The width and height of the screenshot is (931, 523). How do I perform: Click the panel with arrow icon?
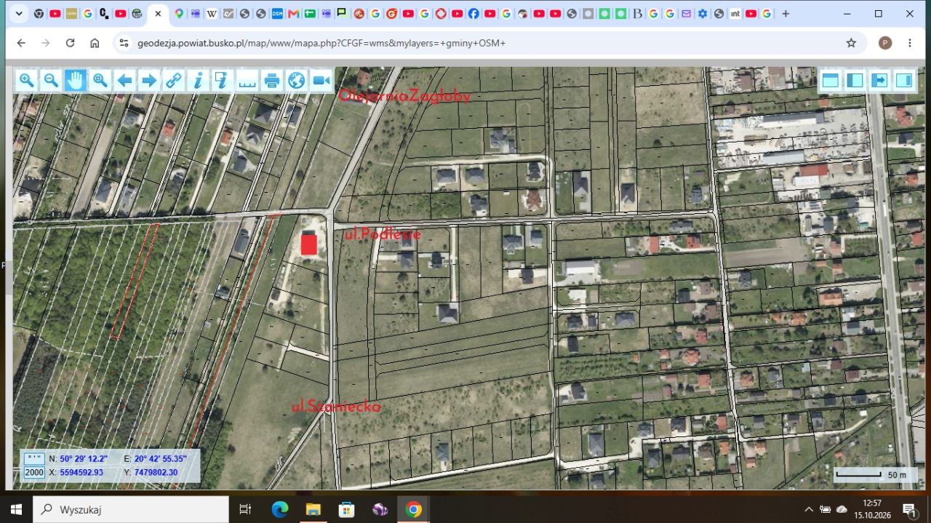pos(879,80)
